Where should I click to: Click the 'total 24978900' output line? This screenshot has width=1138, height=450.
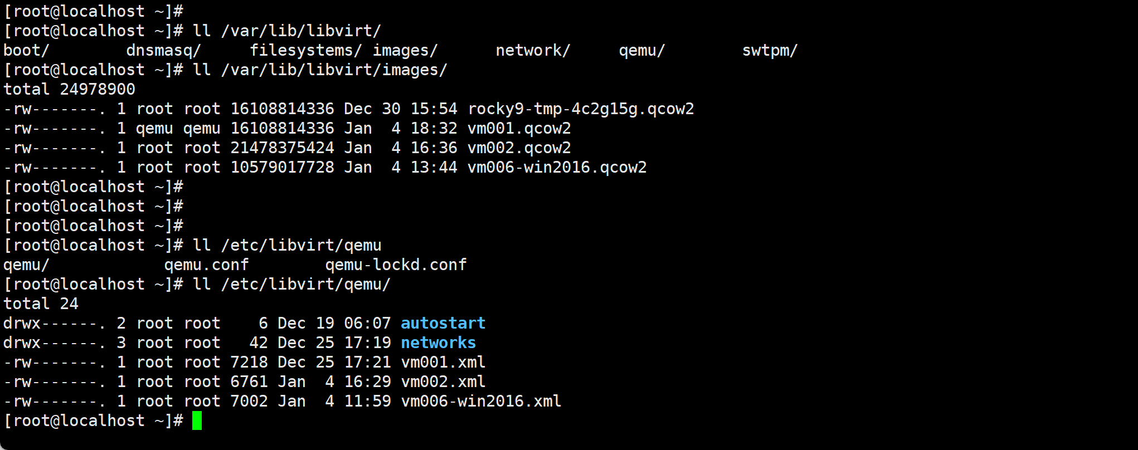click(69, 90)
